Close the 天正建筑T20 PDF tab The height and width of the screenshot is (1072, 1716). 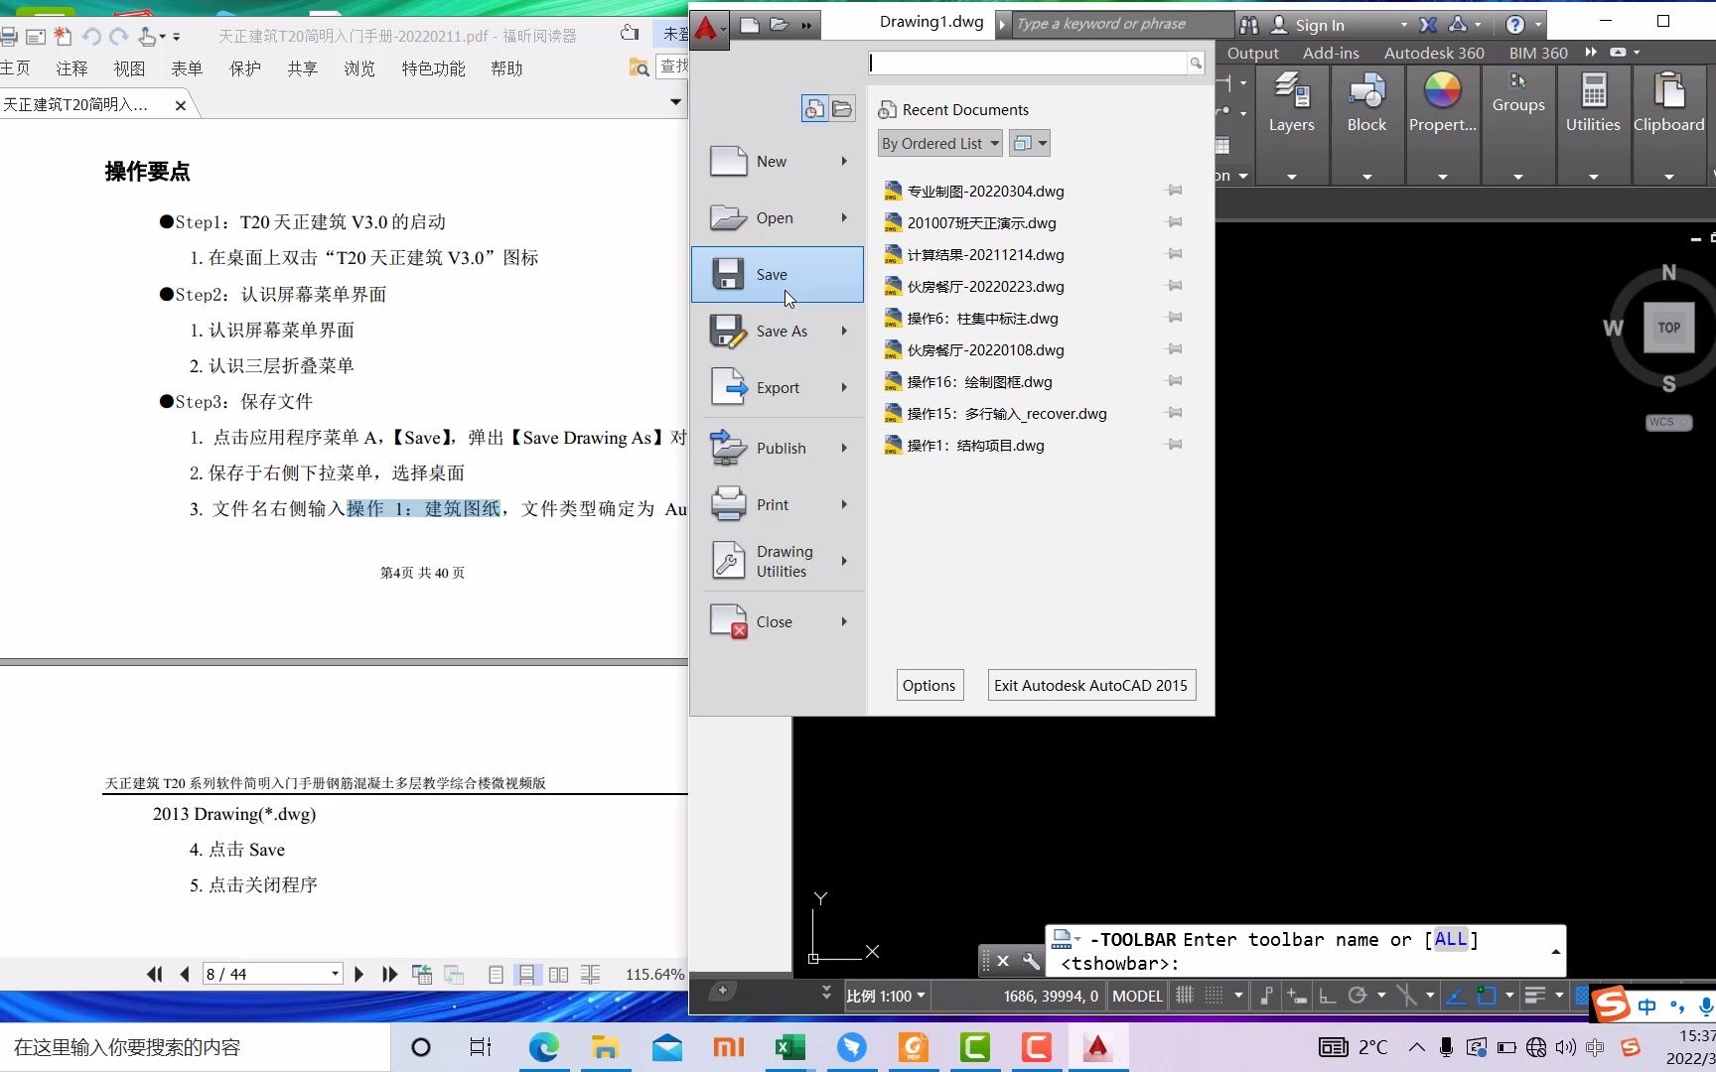180,105
